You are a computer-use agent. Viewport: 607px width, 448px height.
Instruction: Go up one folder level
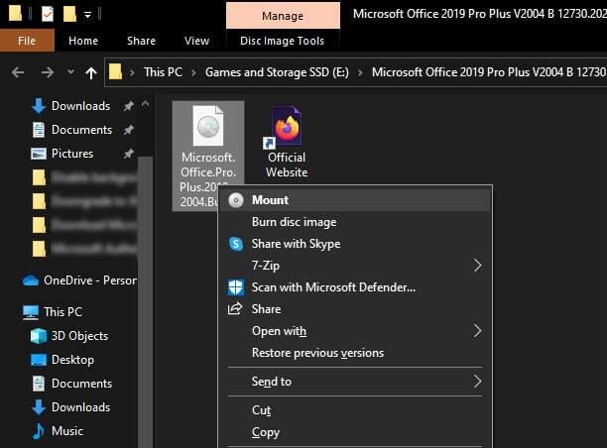91,72
